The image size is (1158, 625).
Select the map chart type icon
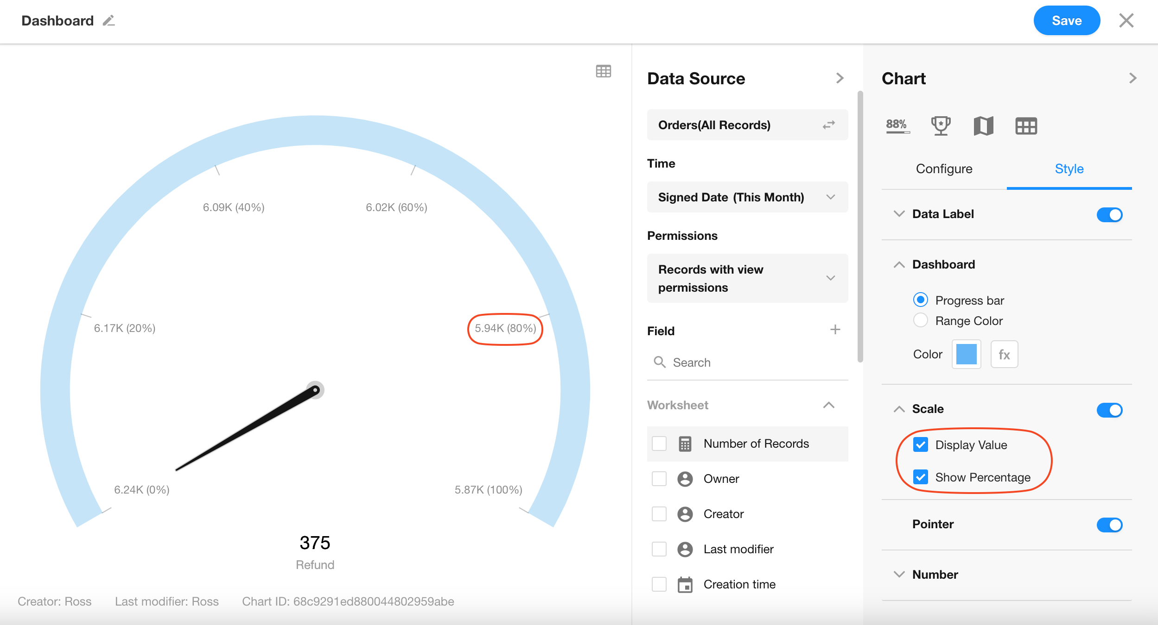[x=983, y=125]
